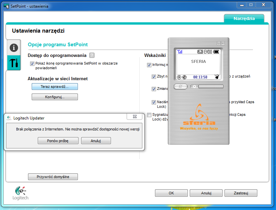Toggle the Informuj checkbox under Wskaźniki
Viewport: 276px width, 210px height.
149,65
